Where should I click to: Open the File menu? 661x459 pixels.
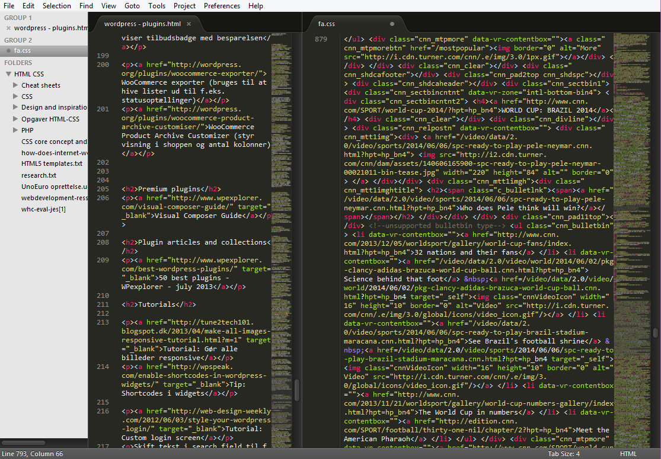[9, 6]
